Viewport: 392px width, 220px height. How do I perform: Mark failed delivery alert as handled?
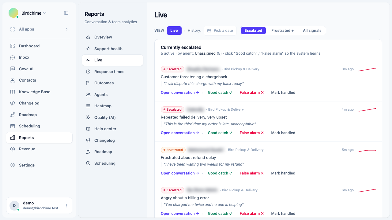coord(283,133)
